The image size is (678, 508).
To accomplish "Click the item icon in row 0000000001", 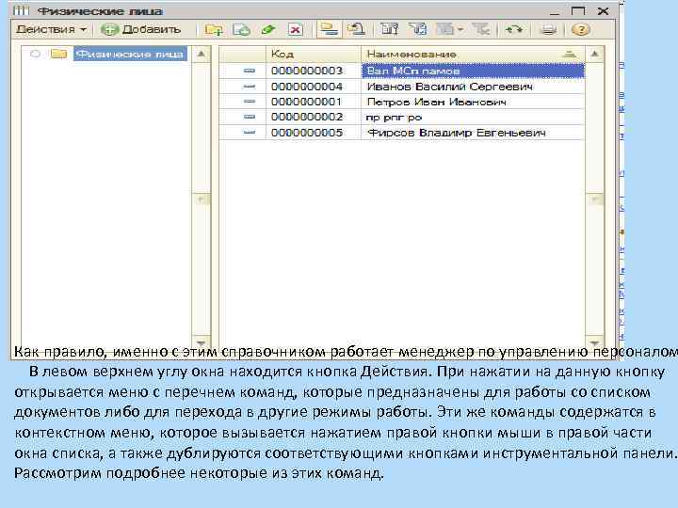I will click(250, 102).
